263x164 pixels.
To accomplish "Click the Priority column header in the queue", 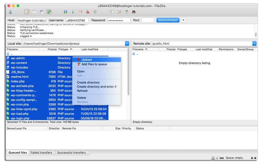I will click(126, 128).
